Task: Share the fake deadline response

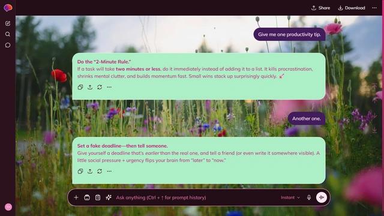Action: [x=90, y=171]
